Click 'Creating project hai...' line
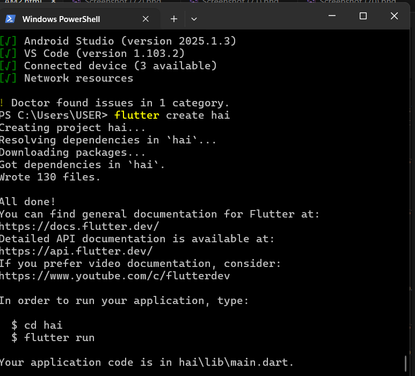Screen dimensions: 415x376 [x=72, y=128]
